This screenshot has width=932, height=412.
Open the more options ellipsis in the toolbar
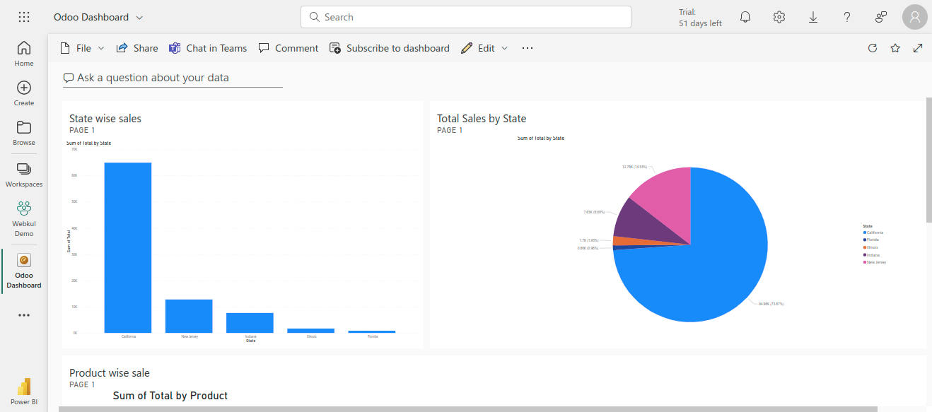click(x=527, y=47)
